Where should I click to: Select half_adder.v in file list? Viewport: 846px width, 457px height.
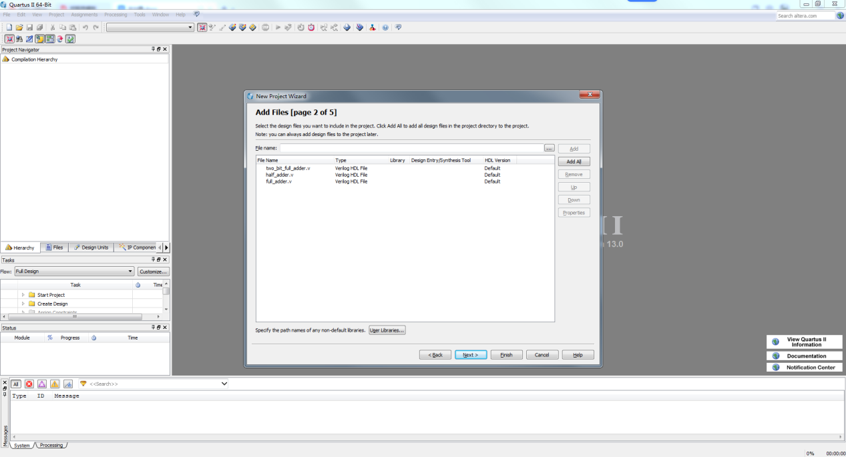279,175
